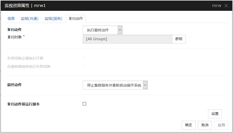This screenshot has height=133, width=233.
Task: Click the 设置 button
Action: [x=215, y=114]
